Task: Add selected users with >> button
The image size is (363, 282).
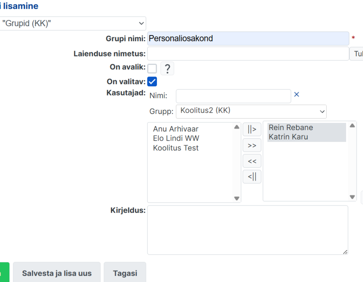Action: tap(252, 145)
